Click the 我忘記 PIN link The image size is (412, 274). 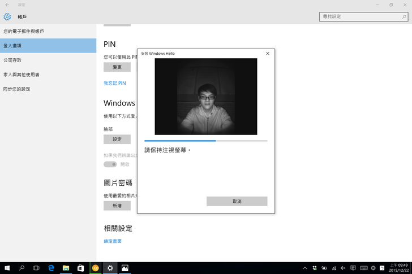pyautogui.click(x=114, y=83)
